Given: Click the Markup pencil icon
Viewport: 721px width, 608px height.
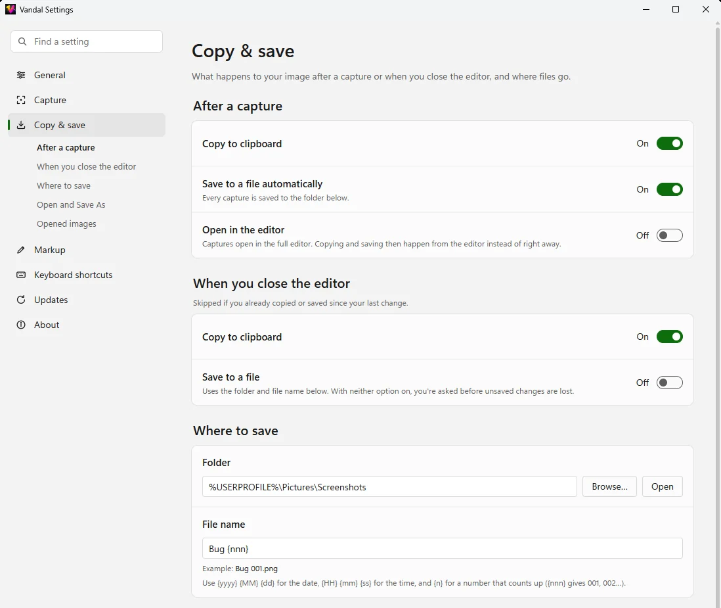Looking at the screenshot, I should tap(21, 250).
